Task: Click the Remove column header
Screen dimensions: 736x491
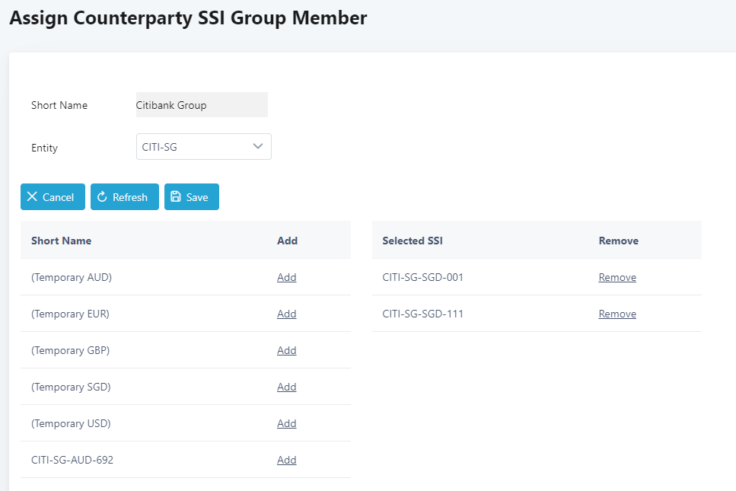Action: pyautogui.click(x=618, y=241)
